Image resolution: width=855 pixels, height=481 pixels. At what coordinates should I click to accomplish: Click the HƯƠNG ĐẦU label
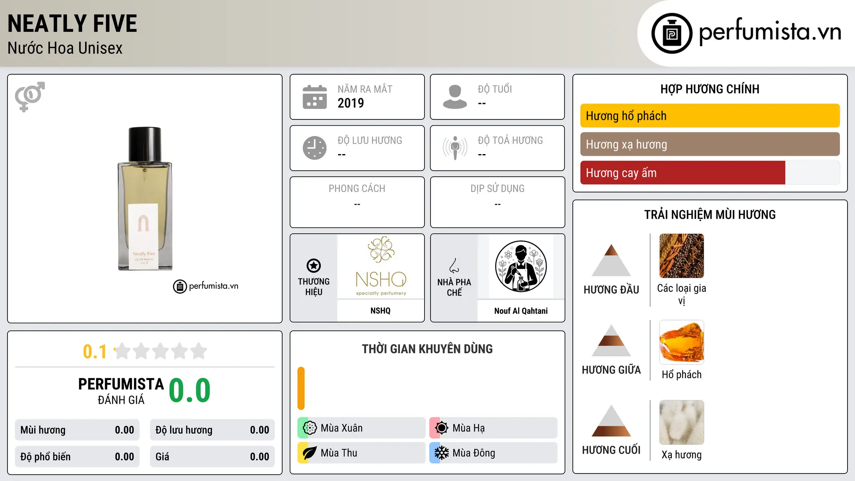[x=611, y=290]
